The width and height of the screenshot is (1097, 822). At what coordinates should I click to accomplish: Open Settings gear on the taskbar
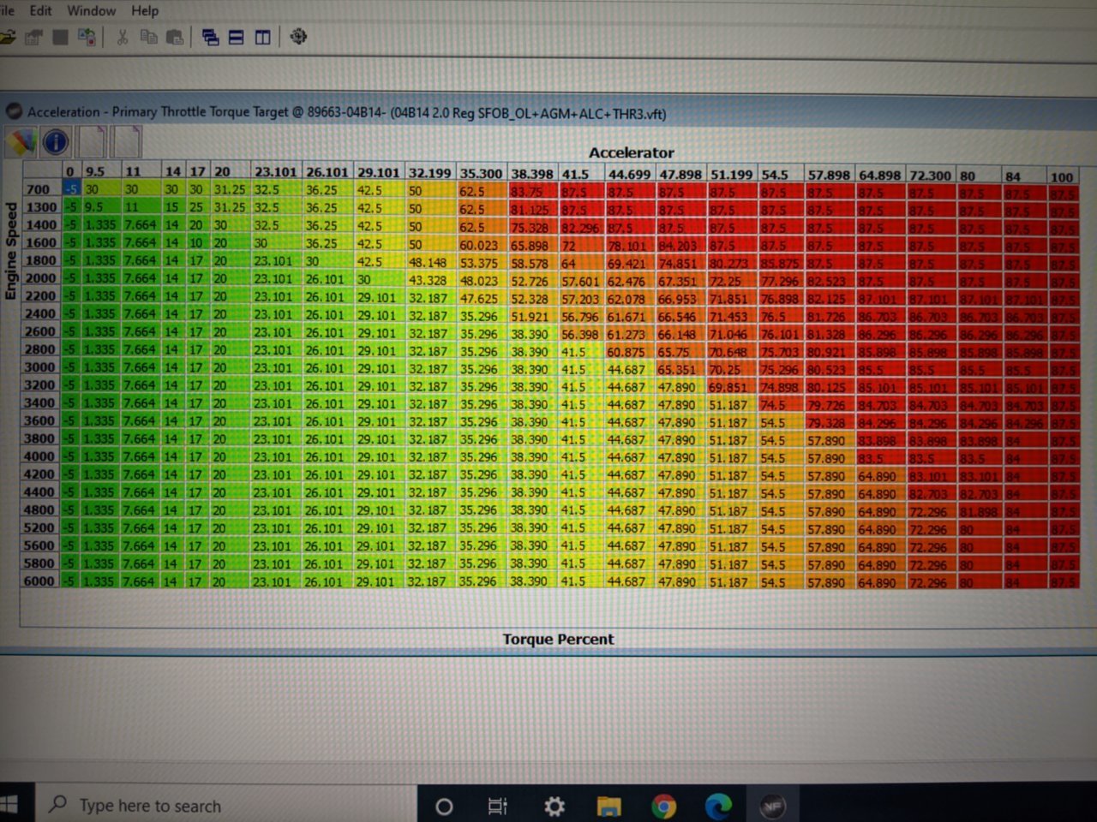pos(554,806)
